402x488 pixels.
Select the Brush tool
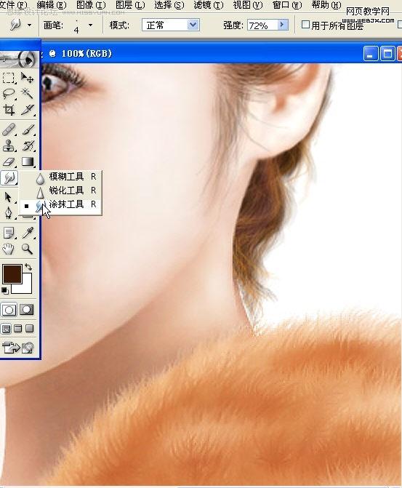(x=28, y=129)
